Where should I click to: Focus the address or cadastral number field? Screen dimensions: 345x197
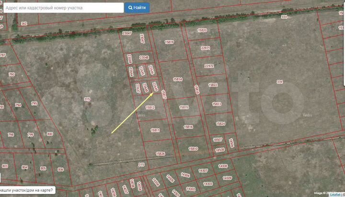[x=62, y=8]
